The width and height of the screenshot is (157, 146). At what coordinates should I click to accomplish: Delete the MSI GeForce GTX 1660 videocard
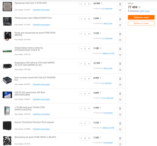click(120, 64)
